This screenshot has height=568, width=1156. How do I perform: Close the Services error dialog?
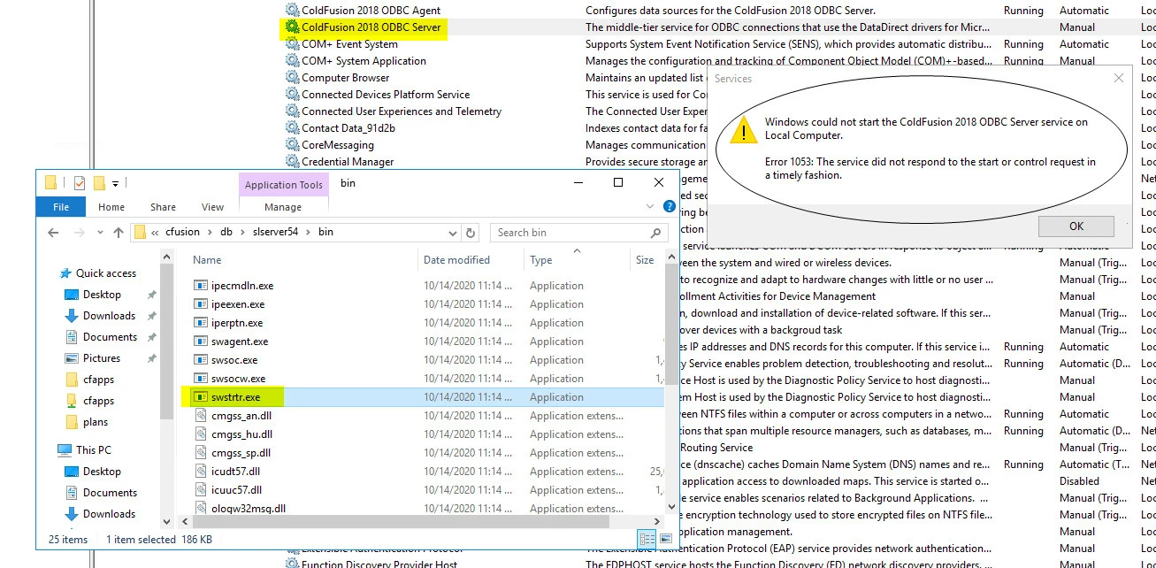[1118, 78]
